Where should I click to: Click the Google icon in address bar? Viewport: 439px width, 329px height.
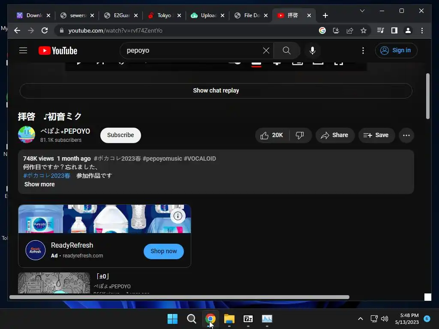(x=322, y=30)
